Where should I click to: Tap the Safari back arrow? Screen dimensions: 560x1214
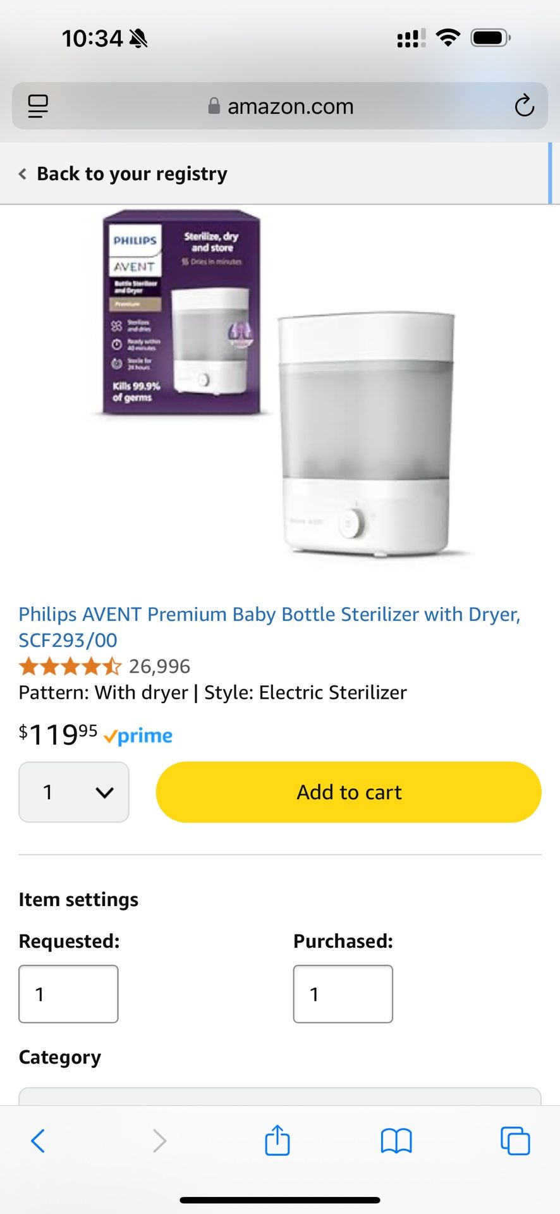coord(38,1141)
